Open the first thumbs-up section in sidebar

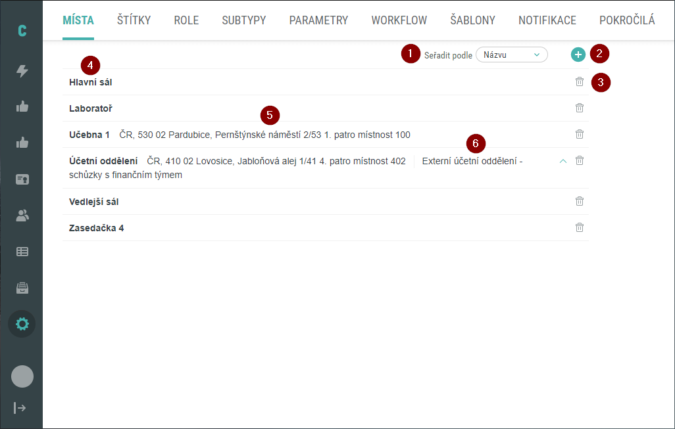tap(22, 107)
